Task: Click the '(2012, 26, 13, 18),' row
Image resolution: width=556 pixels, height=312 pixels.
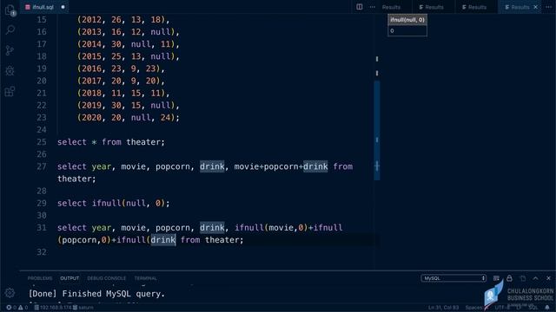Action: (x=123, y=19)
